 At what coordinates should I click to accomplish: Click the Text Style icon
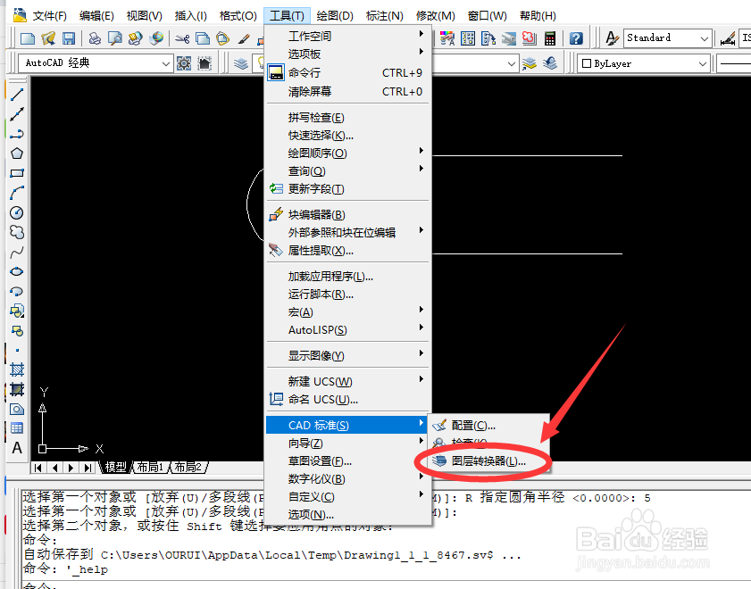point(612,38)
